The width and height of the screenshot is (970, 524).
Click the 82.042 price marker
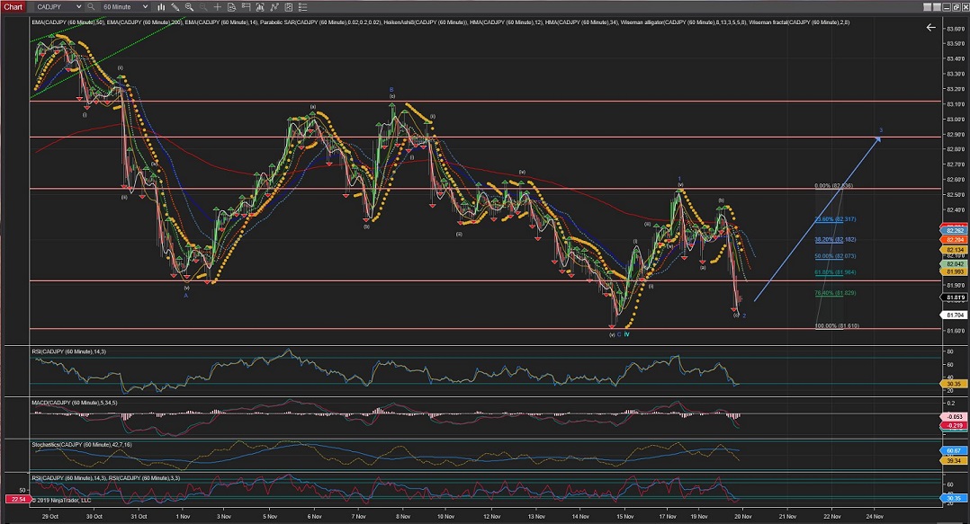(956, 264)
